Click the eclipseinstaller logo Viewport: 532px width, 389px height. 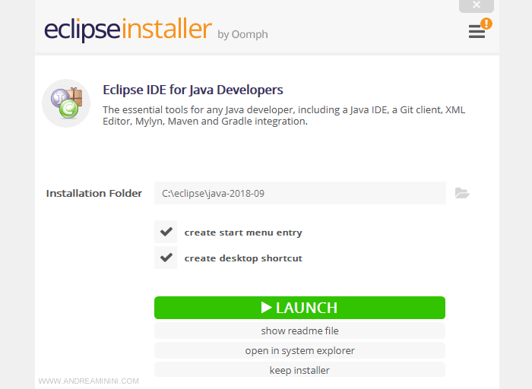[x=127, y=30]
